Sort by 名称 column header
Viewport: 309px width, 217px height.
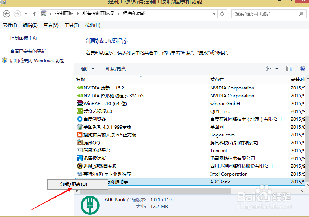(141, 79)
